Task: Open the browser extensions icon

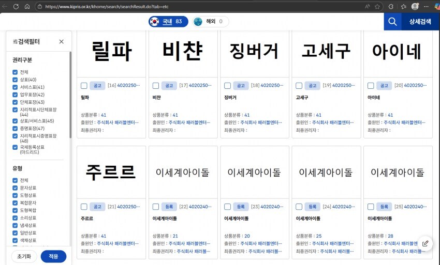Action: pos(391,7)
